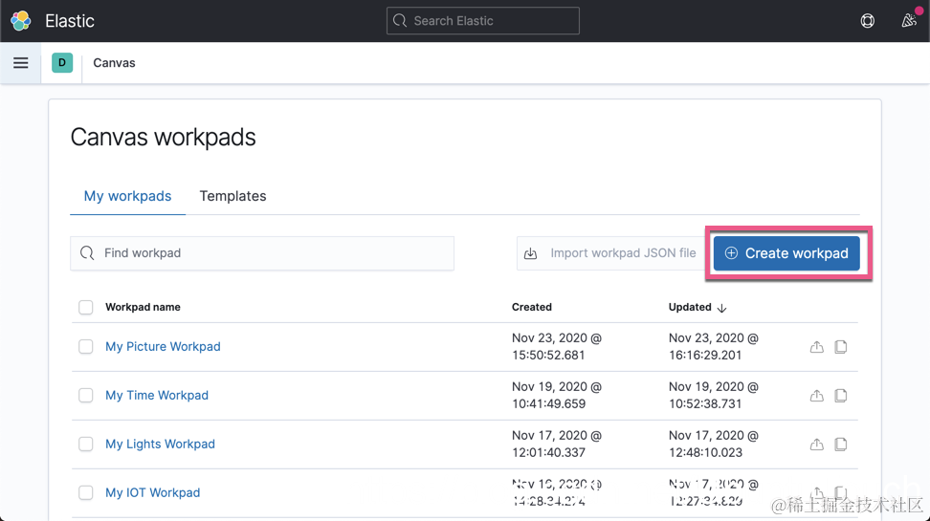Clone My Time Workpad icon
Image resolution: width=930 pixels, height=521 pixels.
[840, 396]
